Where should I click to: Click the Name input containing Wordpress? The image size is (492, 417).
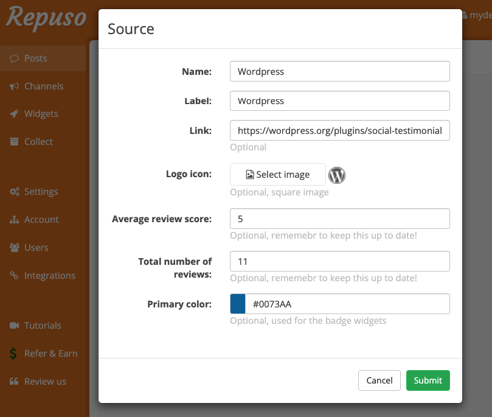339,71
